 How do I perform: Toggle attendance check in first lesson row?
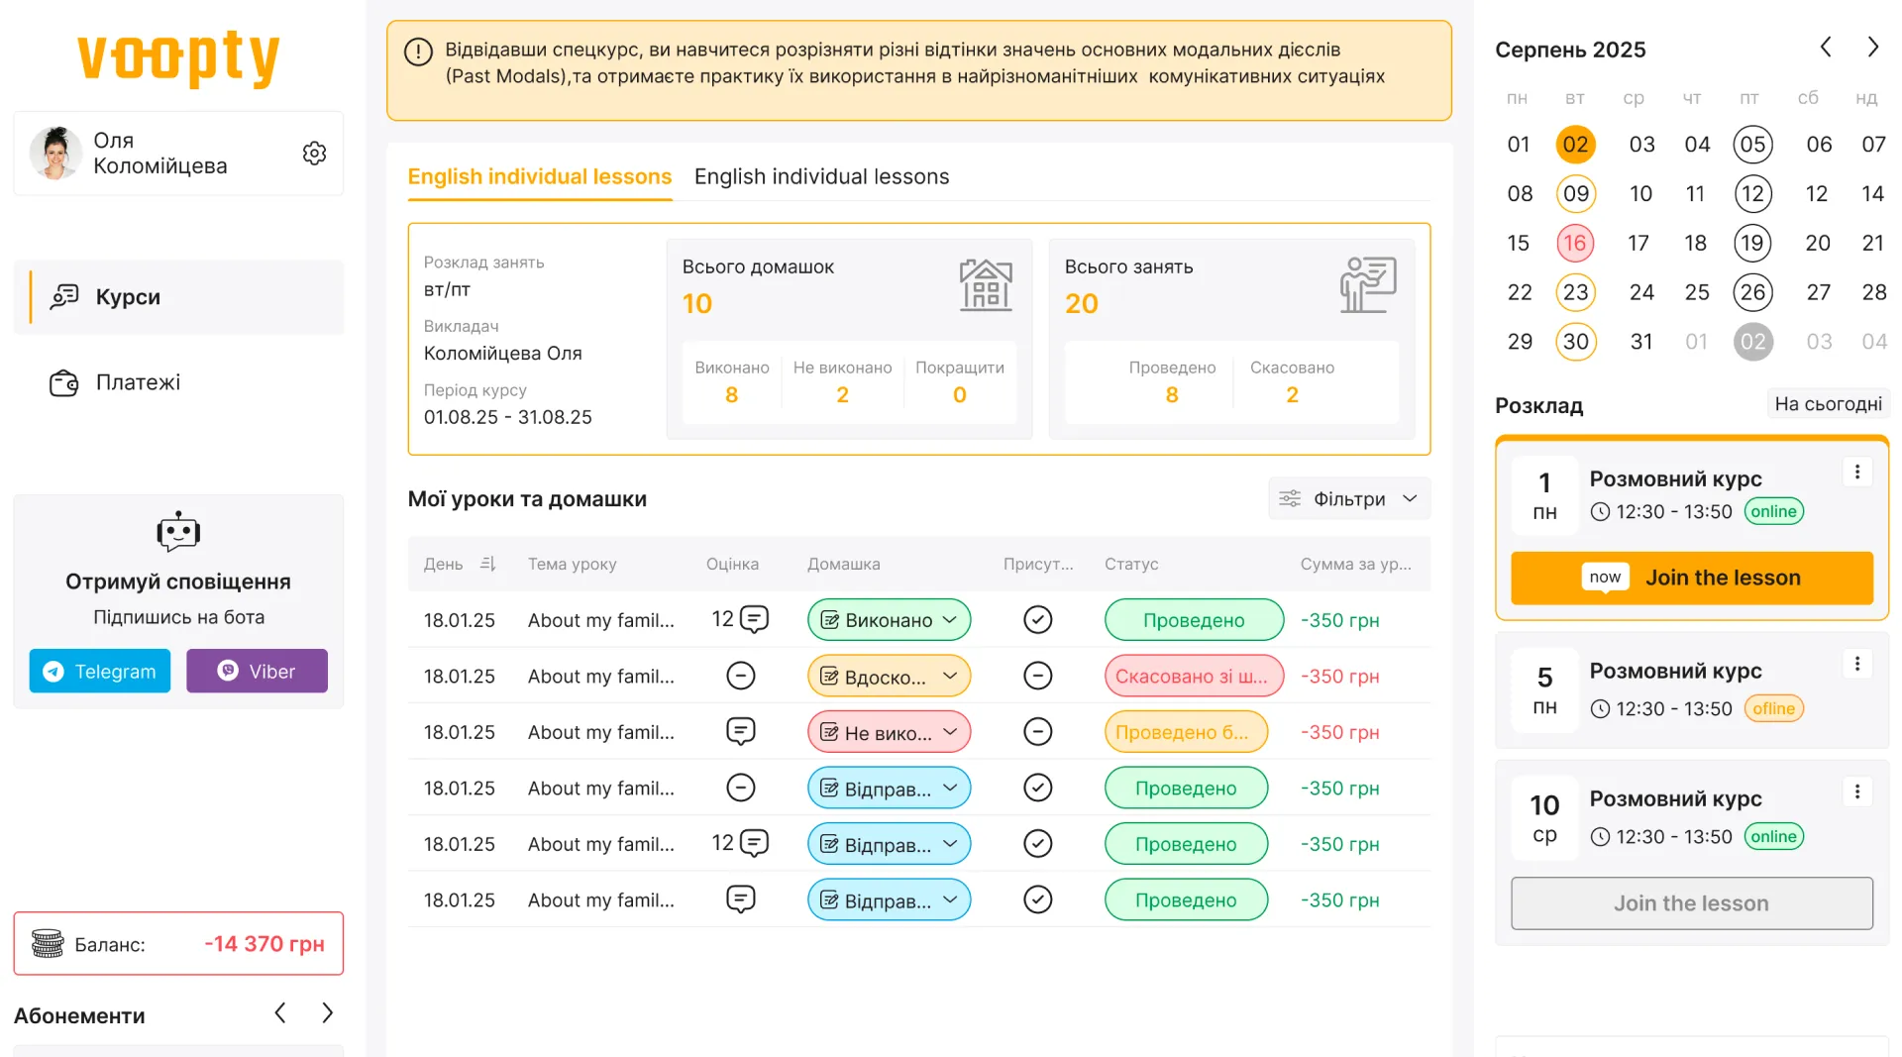pyautogui.click(x=1037, y=620)
